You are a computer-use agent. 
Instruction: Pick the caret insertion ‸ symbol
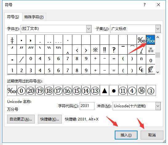[68, 50]
